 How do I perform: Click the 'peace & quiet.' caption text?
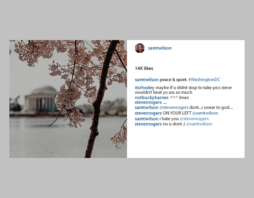174,80
